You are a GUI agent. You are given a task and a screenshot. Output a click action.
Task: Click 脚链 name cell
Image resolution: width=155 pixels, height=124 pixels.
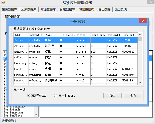tap(52, 57)
